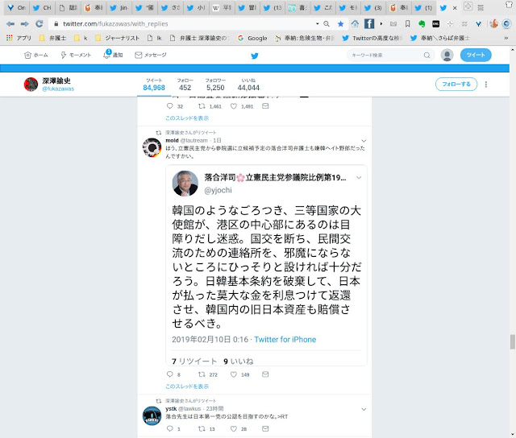Image resolution: width=516 pixels, height=438 pixels.
Task: Click the address bar URL
Action: pyautogui.click(x=115, y=23)
